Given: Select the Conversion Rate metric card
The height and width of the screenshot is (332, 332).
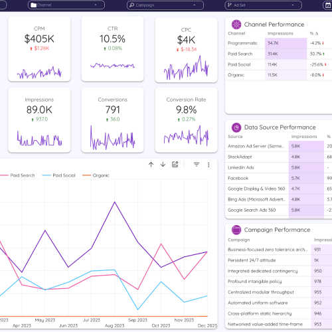Looking at the screenshot, I should click(x=186, y=120).
